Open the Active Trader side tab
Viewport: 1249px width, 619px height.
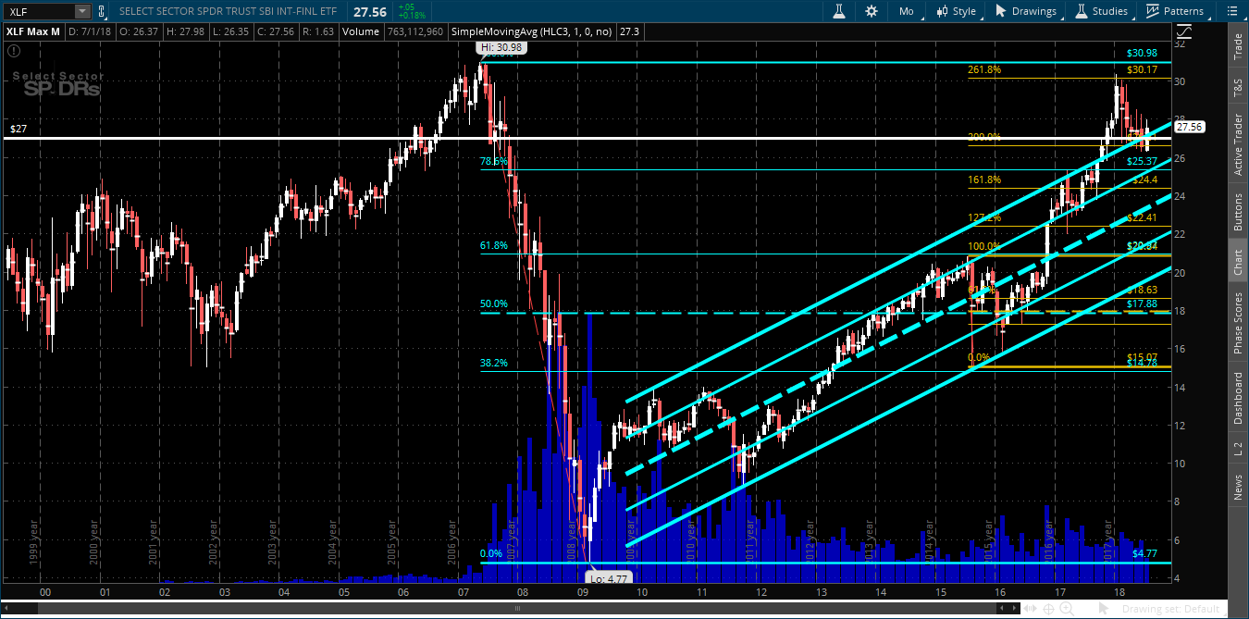pyautogui.click(x=1238, y=144)
